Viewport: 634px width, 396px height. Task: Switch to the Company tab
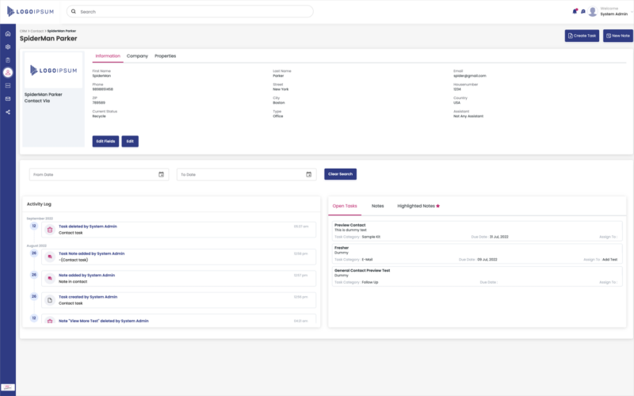click(x=137, y=56)
